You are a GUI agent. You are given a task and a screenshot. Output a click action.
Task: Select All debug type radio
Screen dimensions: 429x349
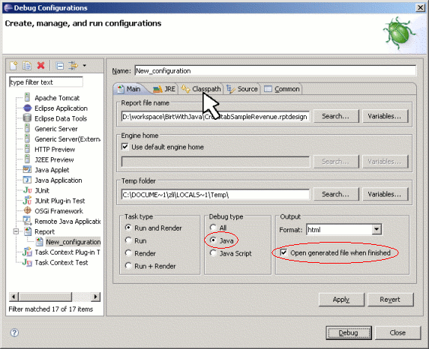[x=213, y=228]
